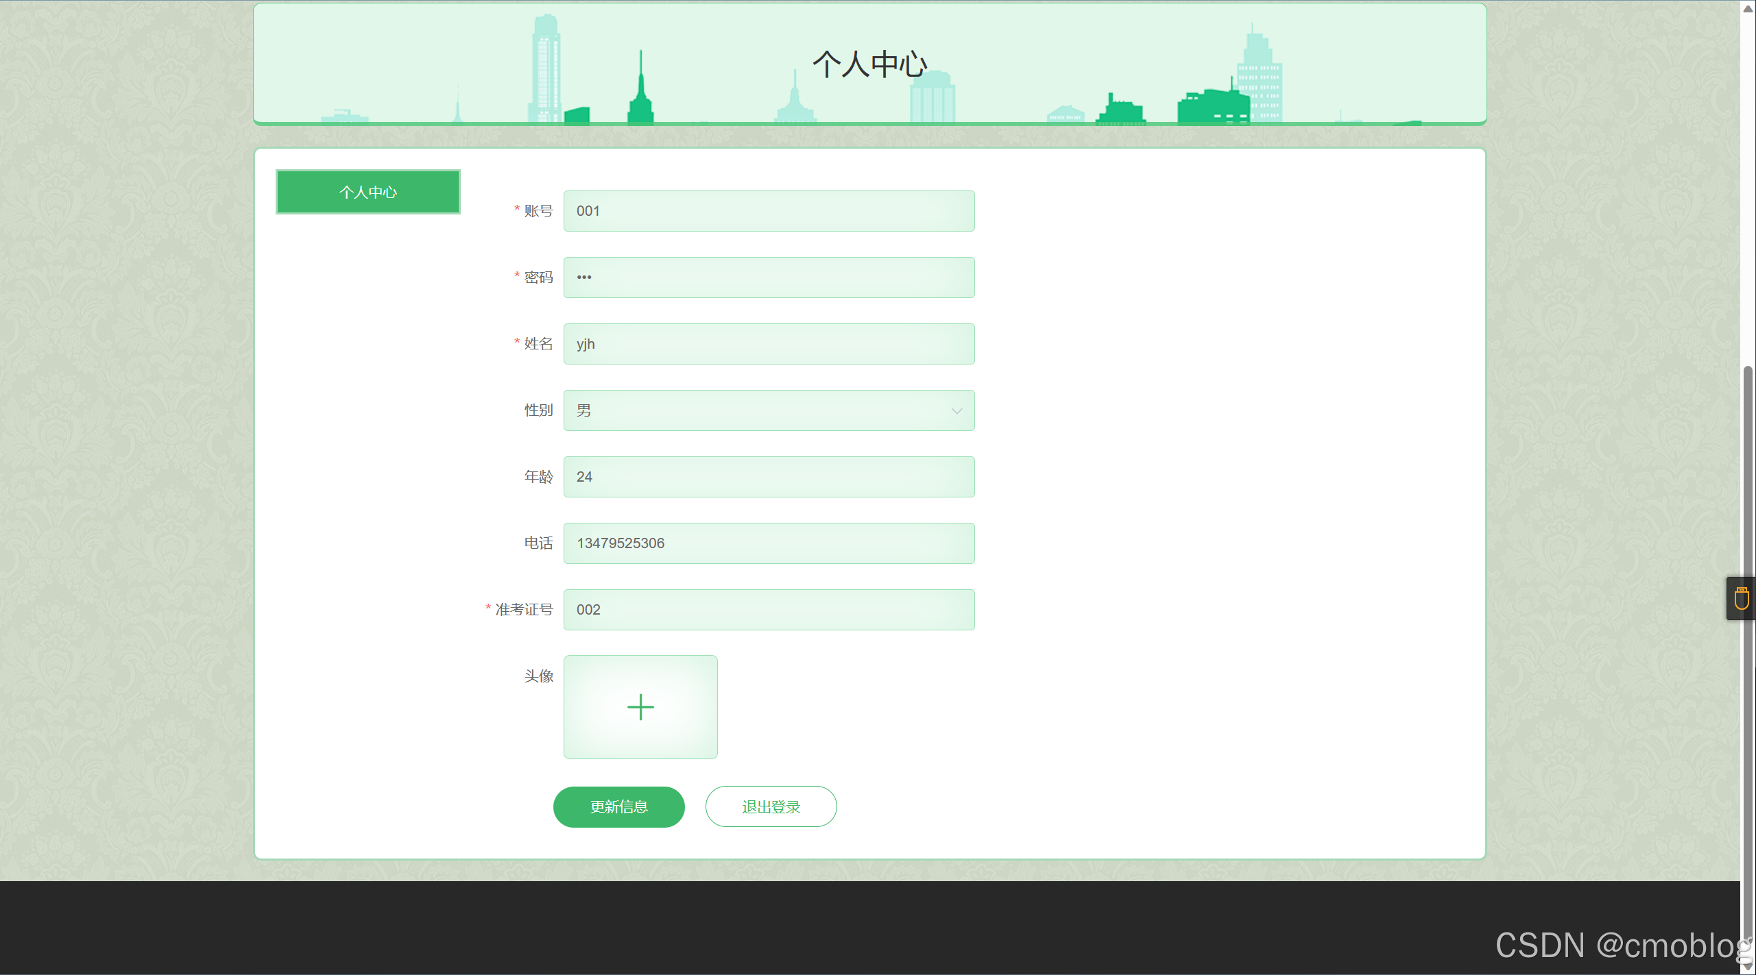Click the 年龄 field showing 24
The width and height of the screenshot is (1756, 975).
pos(769,477)
